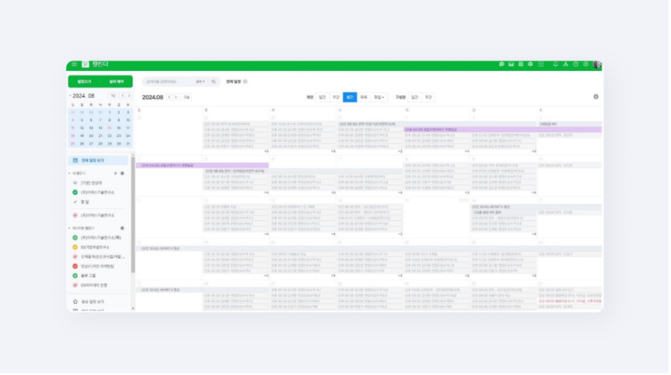This screenshot has width=671, height=375.
Task: Show more events under Thursday in the first week
Action: (467, 152)
